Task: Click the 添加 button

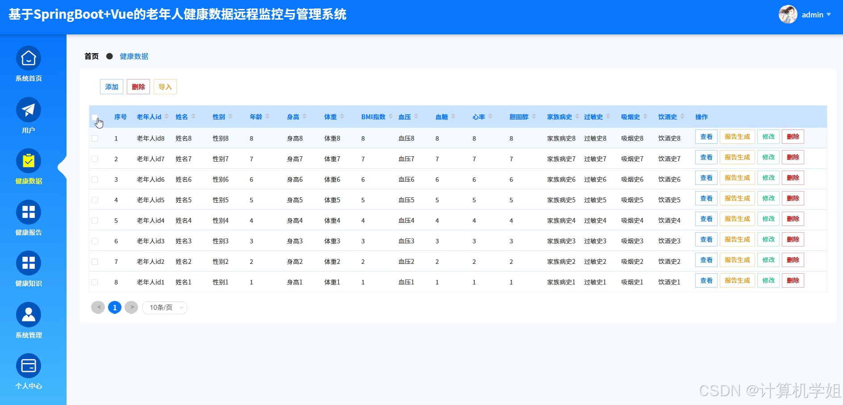Action: 112,87
